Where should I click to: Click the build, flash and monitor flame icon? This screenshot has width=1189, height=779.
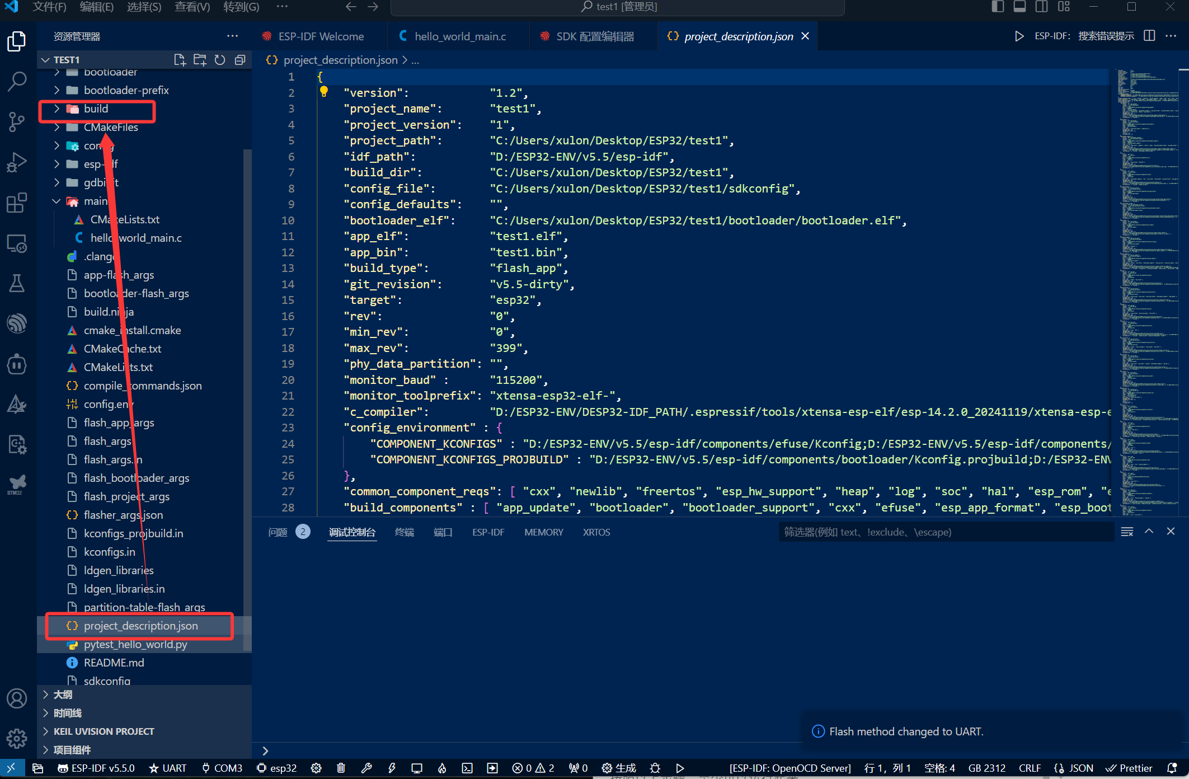[x=442, y=768]
